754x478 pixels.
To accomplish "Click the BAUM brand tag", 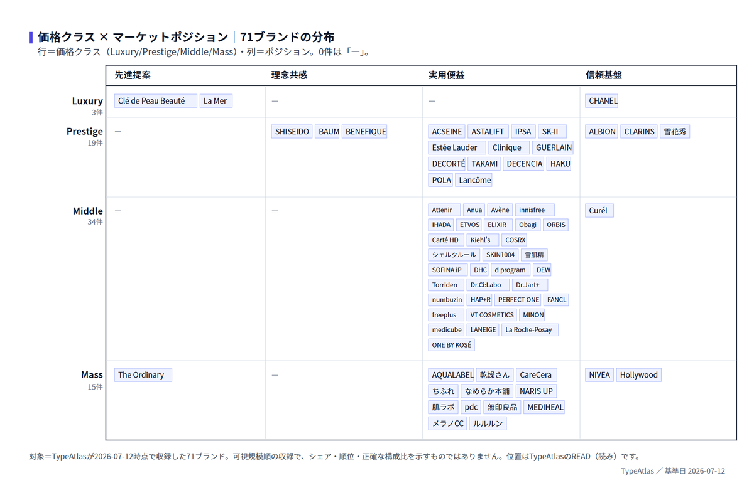I will click(328, 132).
